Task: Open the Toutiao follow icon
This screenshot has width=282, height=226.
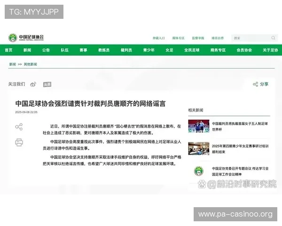Action: pos(47,84)
